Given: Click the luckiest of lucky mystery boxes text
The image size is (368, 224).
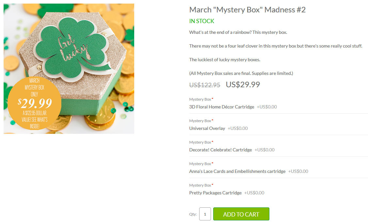Looking at the screenshot, I should tap(225, 60).
